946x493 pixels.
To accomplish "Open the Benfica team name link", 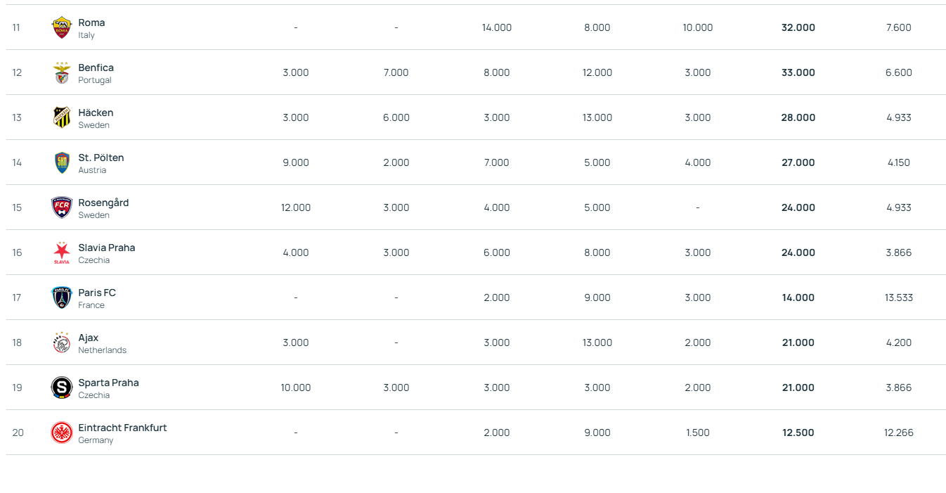I will [96, 68].
